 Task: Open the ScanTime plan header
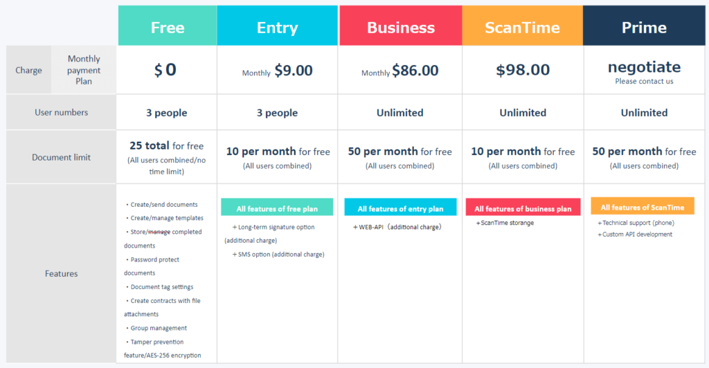tap(522, 26)
